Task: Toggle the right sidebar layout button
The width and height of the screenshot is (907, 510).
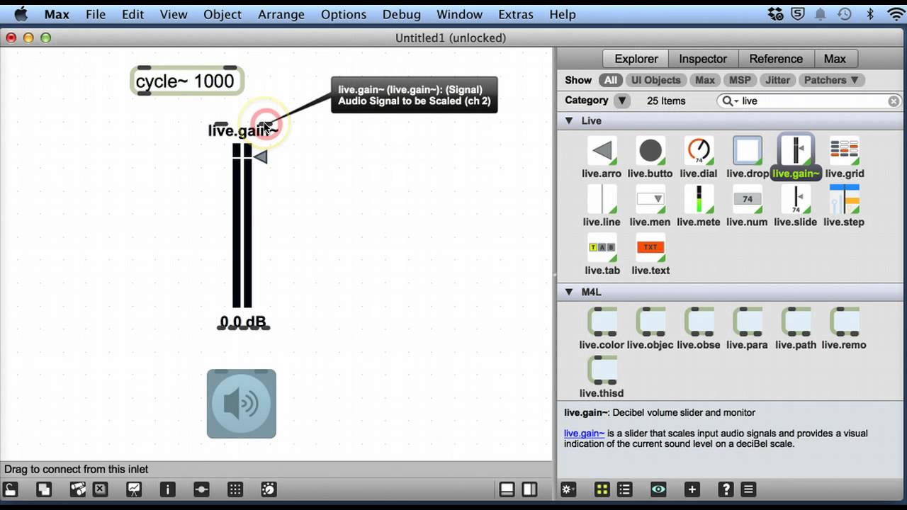Action: pos(529,489)
